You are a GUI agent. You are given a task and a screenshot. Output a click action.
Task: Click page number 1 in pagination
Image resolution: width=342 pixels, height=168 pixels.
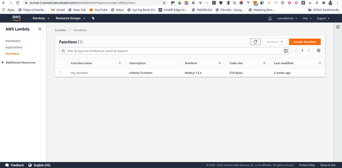click(302, 51)
